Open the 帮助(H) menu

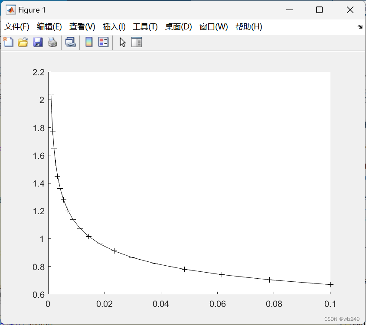pos(249,26)
